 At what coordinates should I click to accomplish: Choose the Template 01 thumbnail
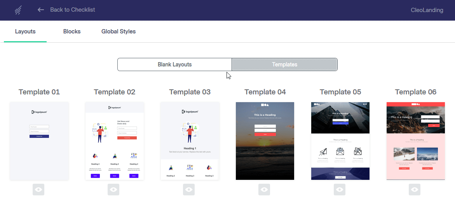pos(39,141)
